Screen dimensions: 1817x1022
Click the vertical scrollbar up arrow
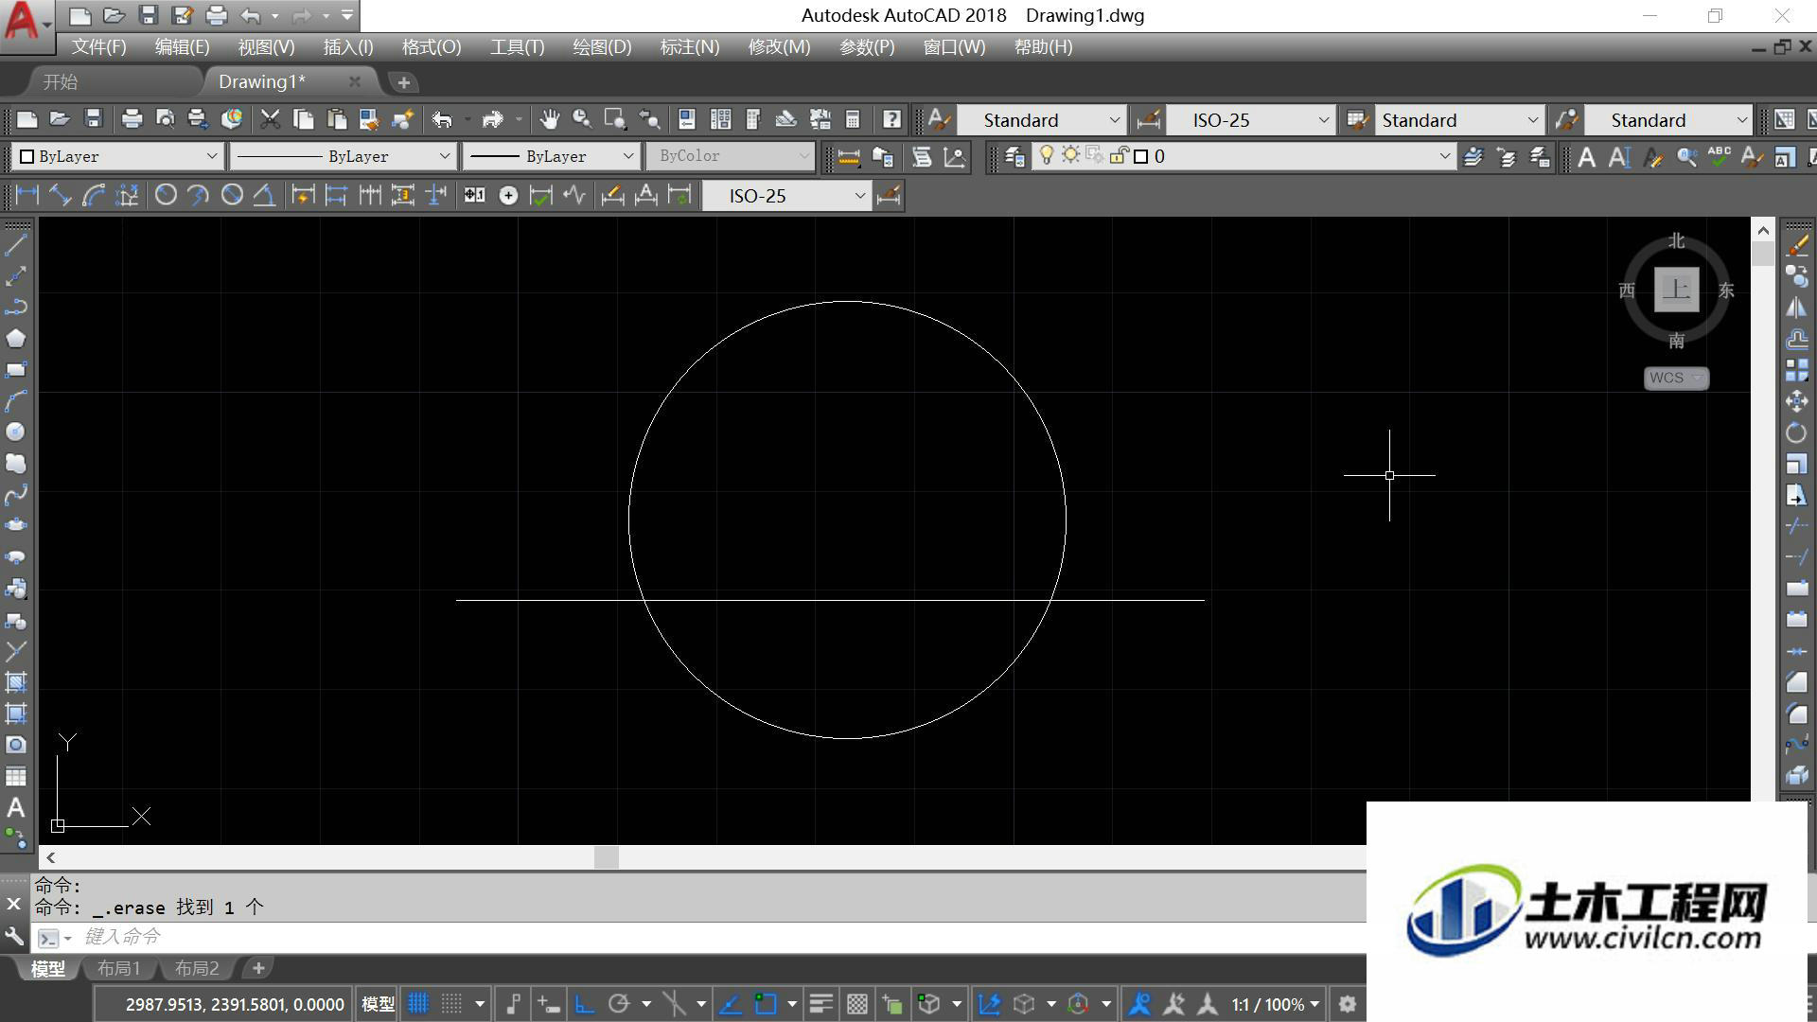click(x=1762, y=230)
